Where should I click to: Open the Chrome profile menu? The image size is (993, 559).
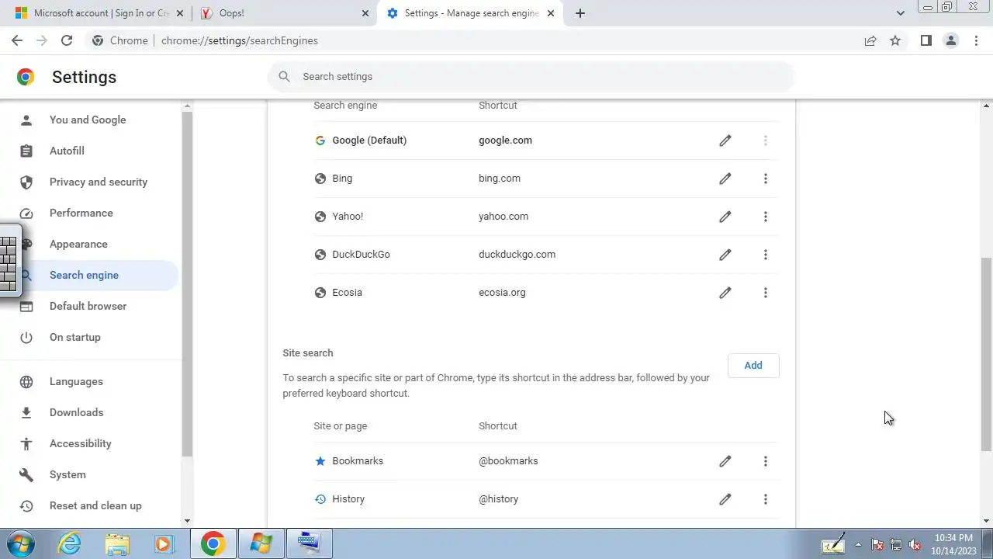pyautogui.click(x=950, y=40)
